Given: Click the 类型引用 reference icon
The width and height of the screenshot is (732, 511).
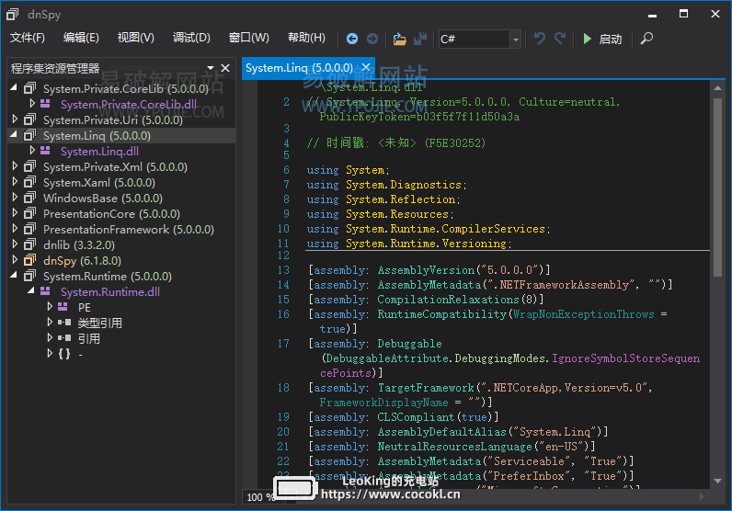Looking at the screenshot, I should (64, 323).
